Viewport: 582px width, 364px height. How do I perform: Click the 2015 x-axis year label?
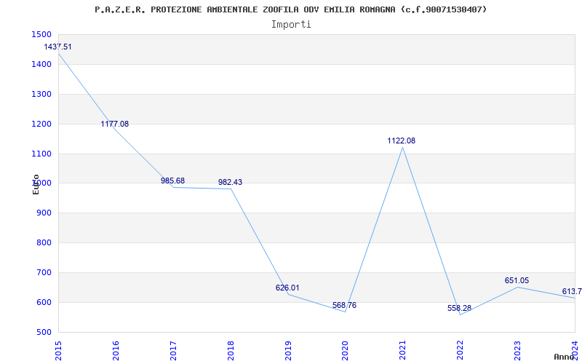58,351
